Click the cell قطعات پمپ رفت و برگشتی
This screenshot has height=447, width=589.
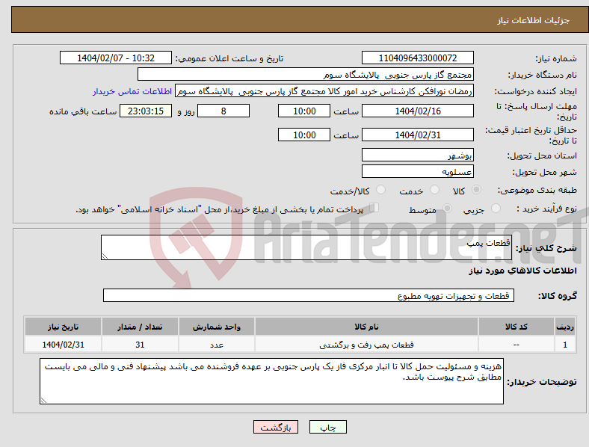(366, 345)
